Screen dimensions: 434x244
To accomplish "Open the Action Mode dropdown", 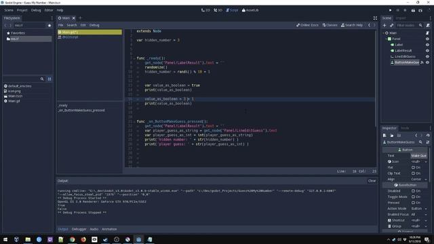I will [x=419, y=209].
